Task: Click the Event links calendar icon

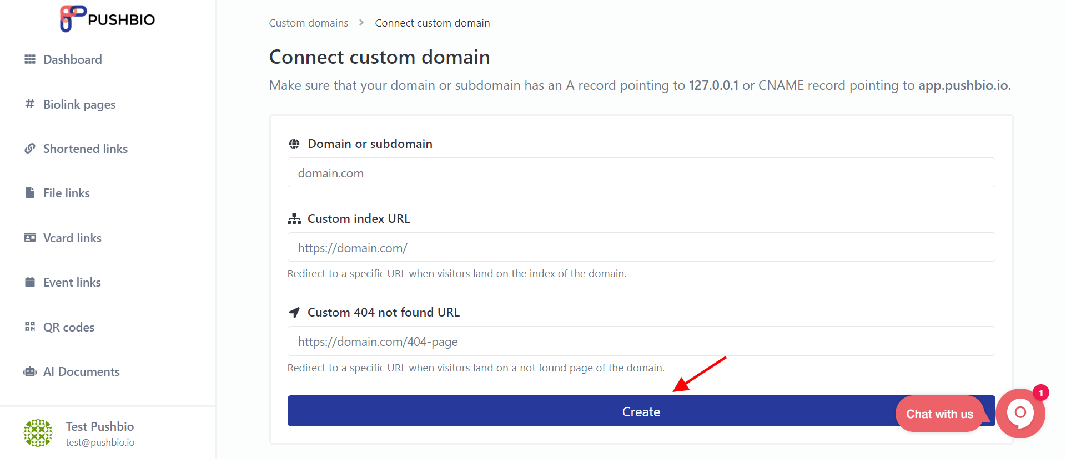Action: 30,282
